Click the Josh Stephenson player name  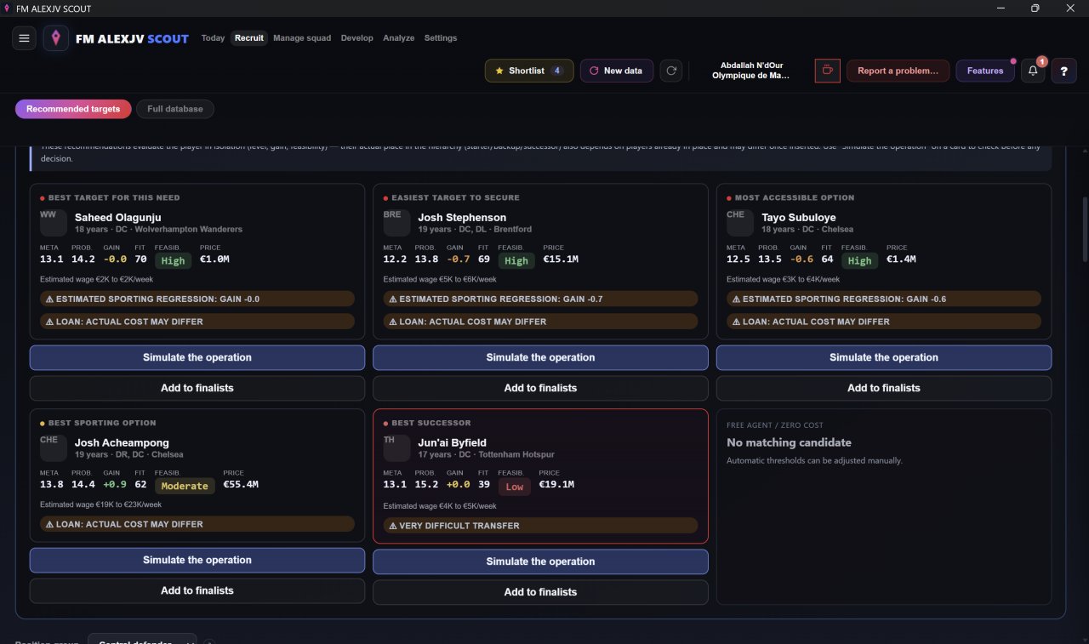coord(462,218)
